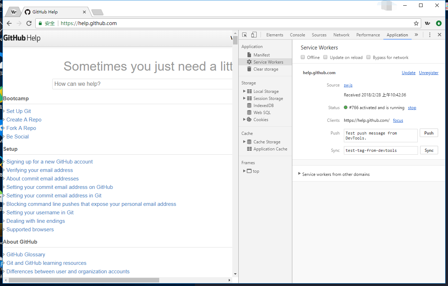Click the page scroll down arrow
The height and width of the screenshot is (286, 448).
[235, 274]
